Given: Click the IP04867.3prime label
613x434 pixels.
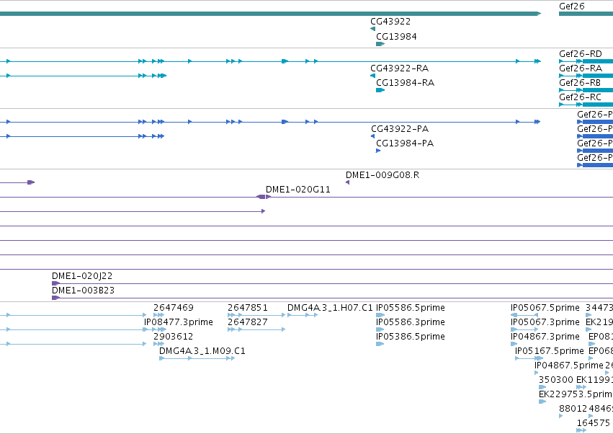Looking at the screenshot, I should point(545,337).
